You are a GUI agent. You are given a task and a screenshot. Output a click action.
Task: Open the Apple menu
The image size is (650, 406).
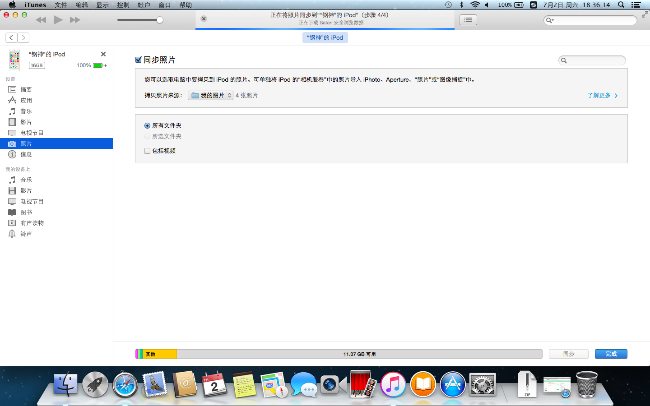pos(12,5)
